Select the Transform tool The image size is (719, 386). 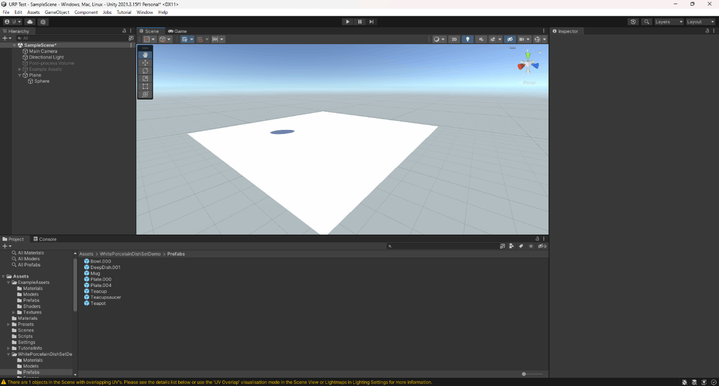pos(145,94)
